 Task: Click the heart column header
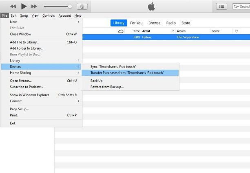point(236,31)
